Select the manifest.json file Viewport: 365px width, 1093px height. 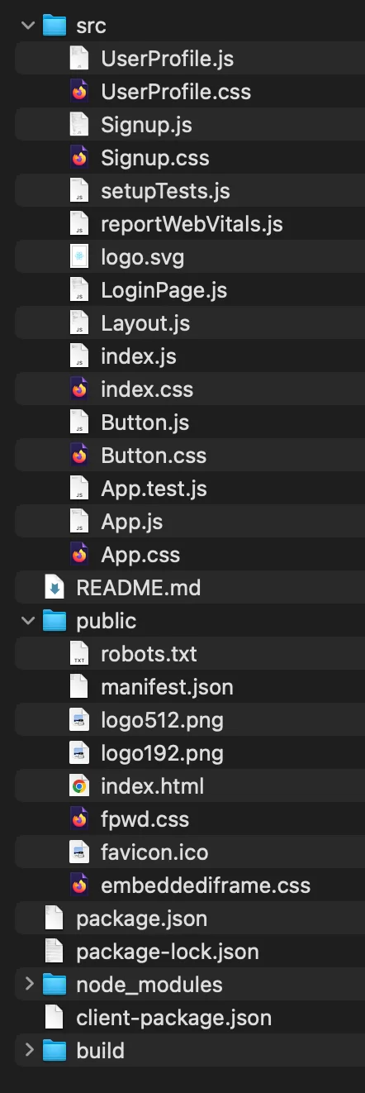coord(189,687)
